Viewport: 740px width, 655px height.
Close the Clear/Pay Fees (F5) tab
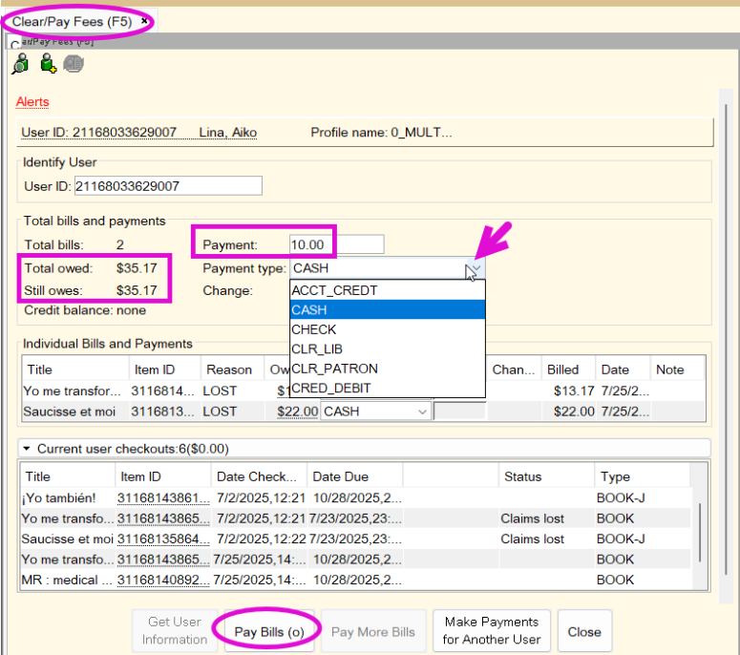click(x=144, y=21)
